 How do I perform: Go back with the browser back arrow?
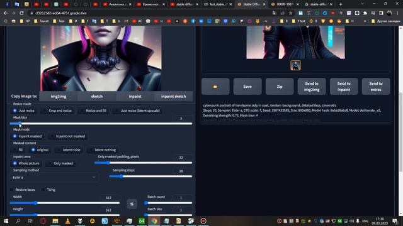point(6,13)
